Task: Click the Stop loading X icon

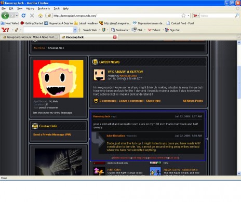Action: pos(32,16)
